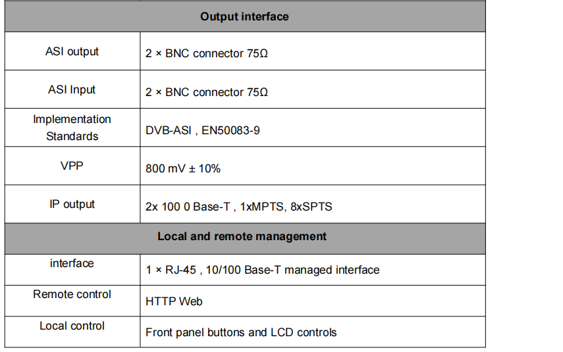Select the Local control label
Viewport: 563px width, 352px height.
click(x=72, y=326)
